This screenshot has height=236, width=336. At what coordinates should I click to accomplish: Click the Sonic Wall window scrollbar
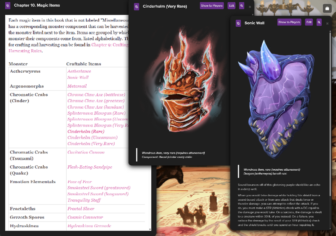[x=330, y=114]
